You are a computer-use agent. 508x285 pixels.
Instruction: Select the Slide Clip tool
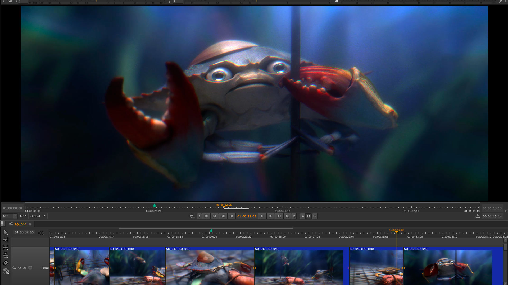(x=6, y=255)
